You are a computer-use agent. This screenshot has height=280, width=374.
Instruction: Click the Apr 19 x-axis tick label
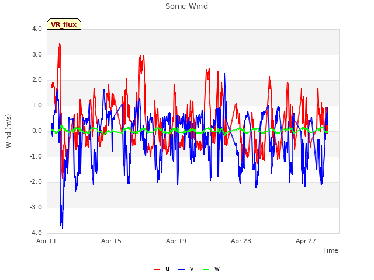tap(176, 241)
